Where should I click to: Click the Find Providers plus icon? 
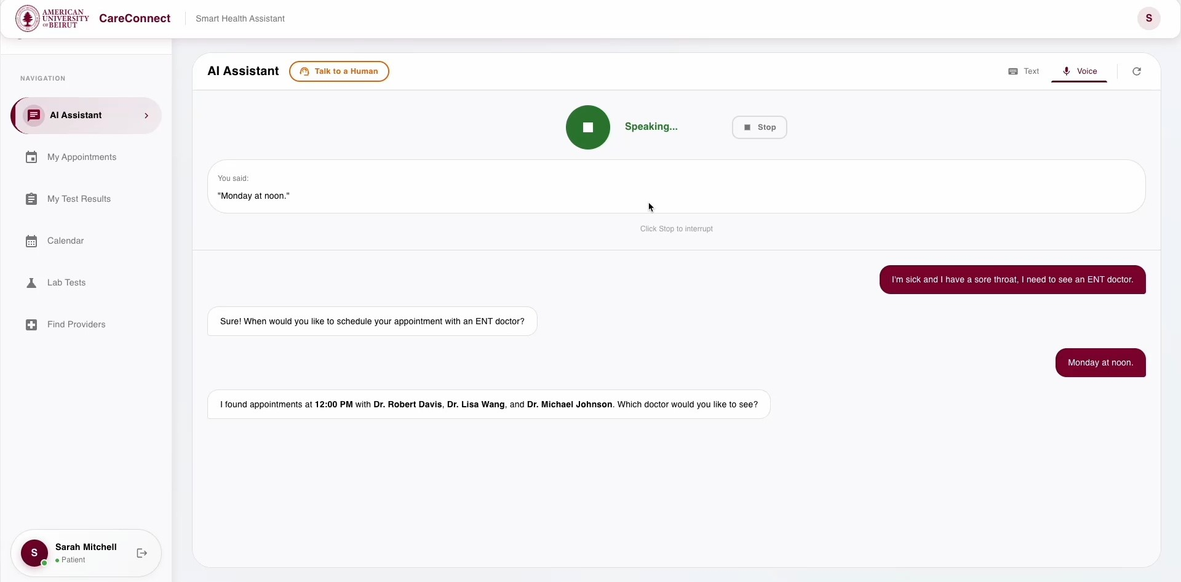click(x=31, y=325)
